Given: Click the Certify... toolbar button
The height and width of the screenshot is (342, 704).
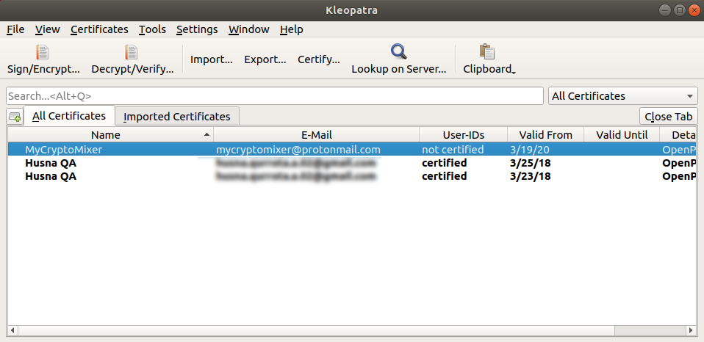Looking at the screenshot, I should coord(319,59).
